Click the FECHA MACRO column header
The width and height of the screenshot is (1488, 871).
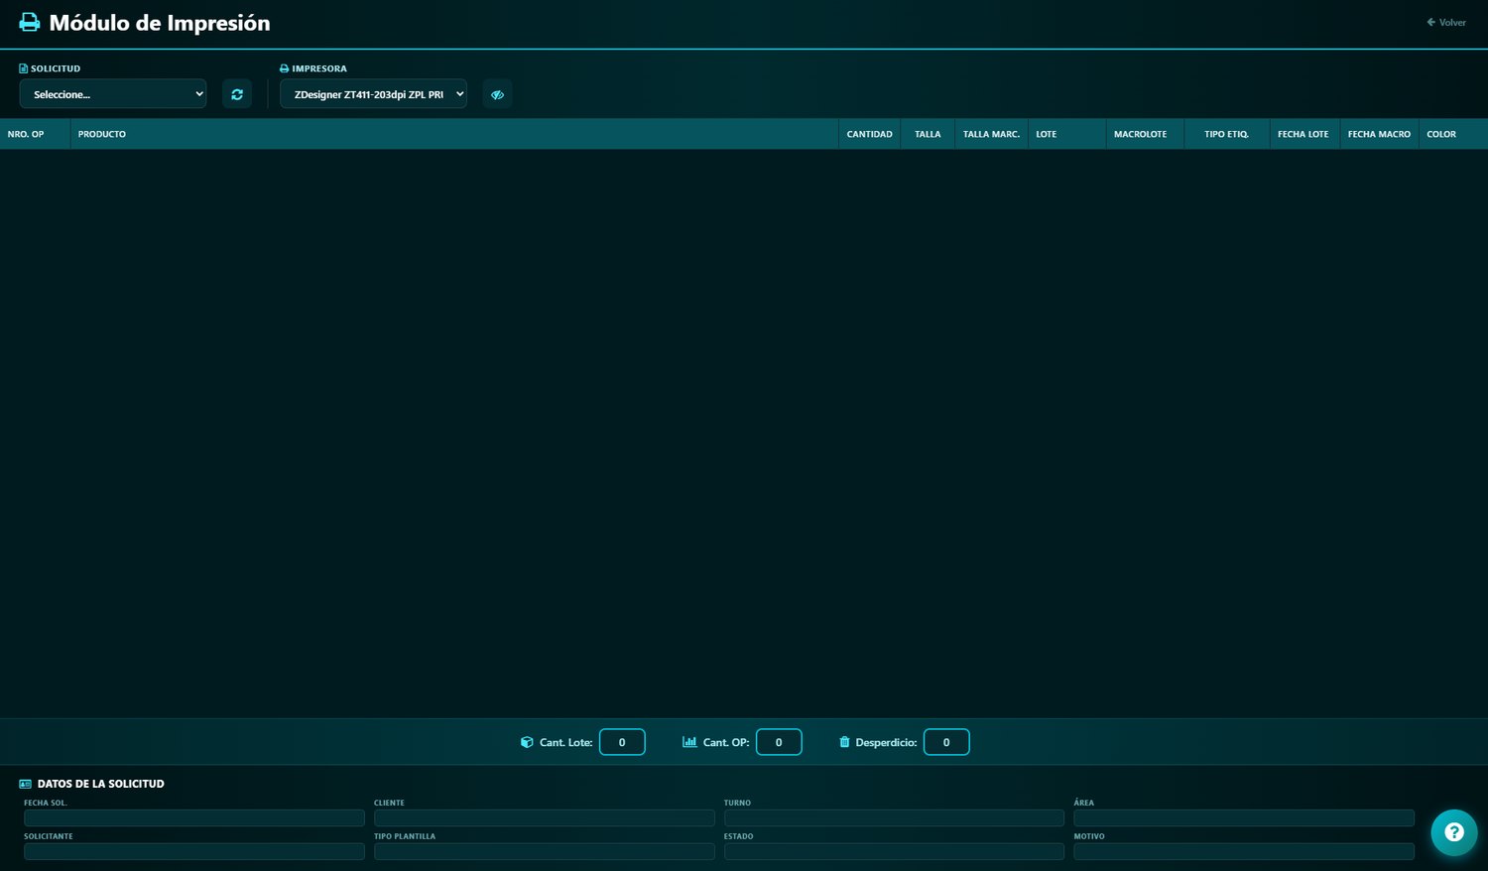(x=1379, y=134)
